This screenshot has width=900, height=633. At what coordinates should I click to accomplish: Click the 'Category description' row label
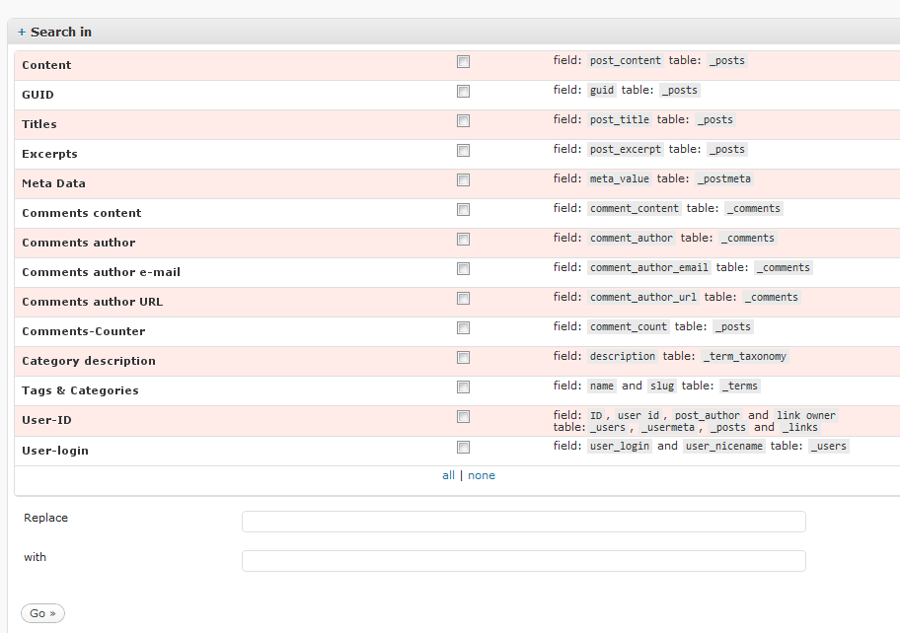click(x=89, y=361)
